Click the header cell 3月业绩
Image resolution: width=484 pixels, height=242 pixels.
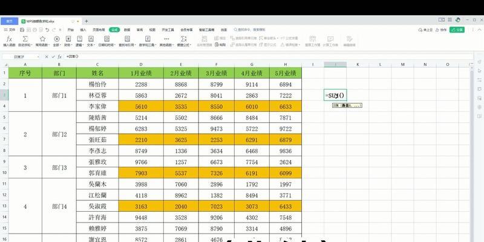[217, 73]
